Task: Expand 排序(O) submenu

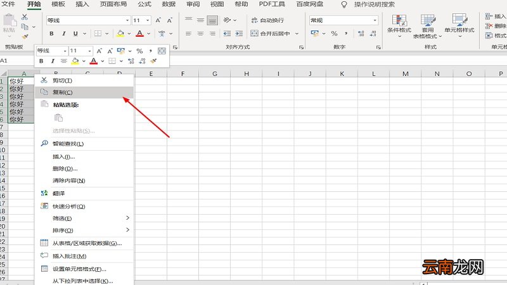Action: [x=84, y=231]
